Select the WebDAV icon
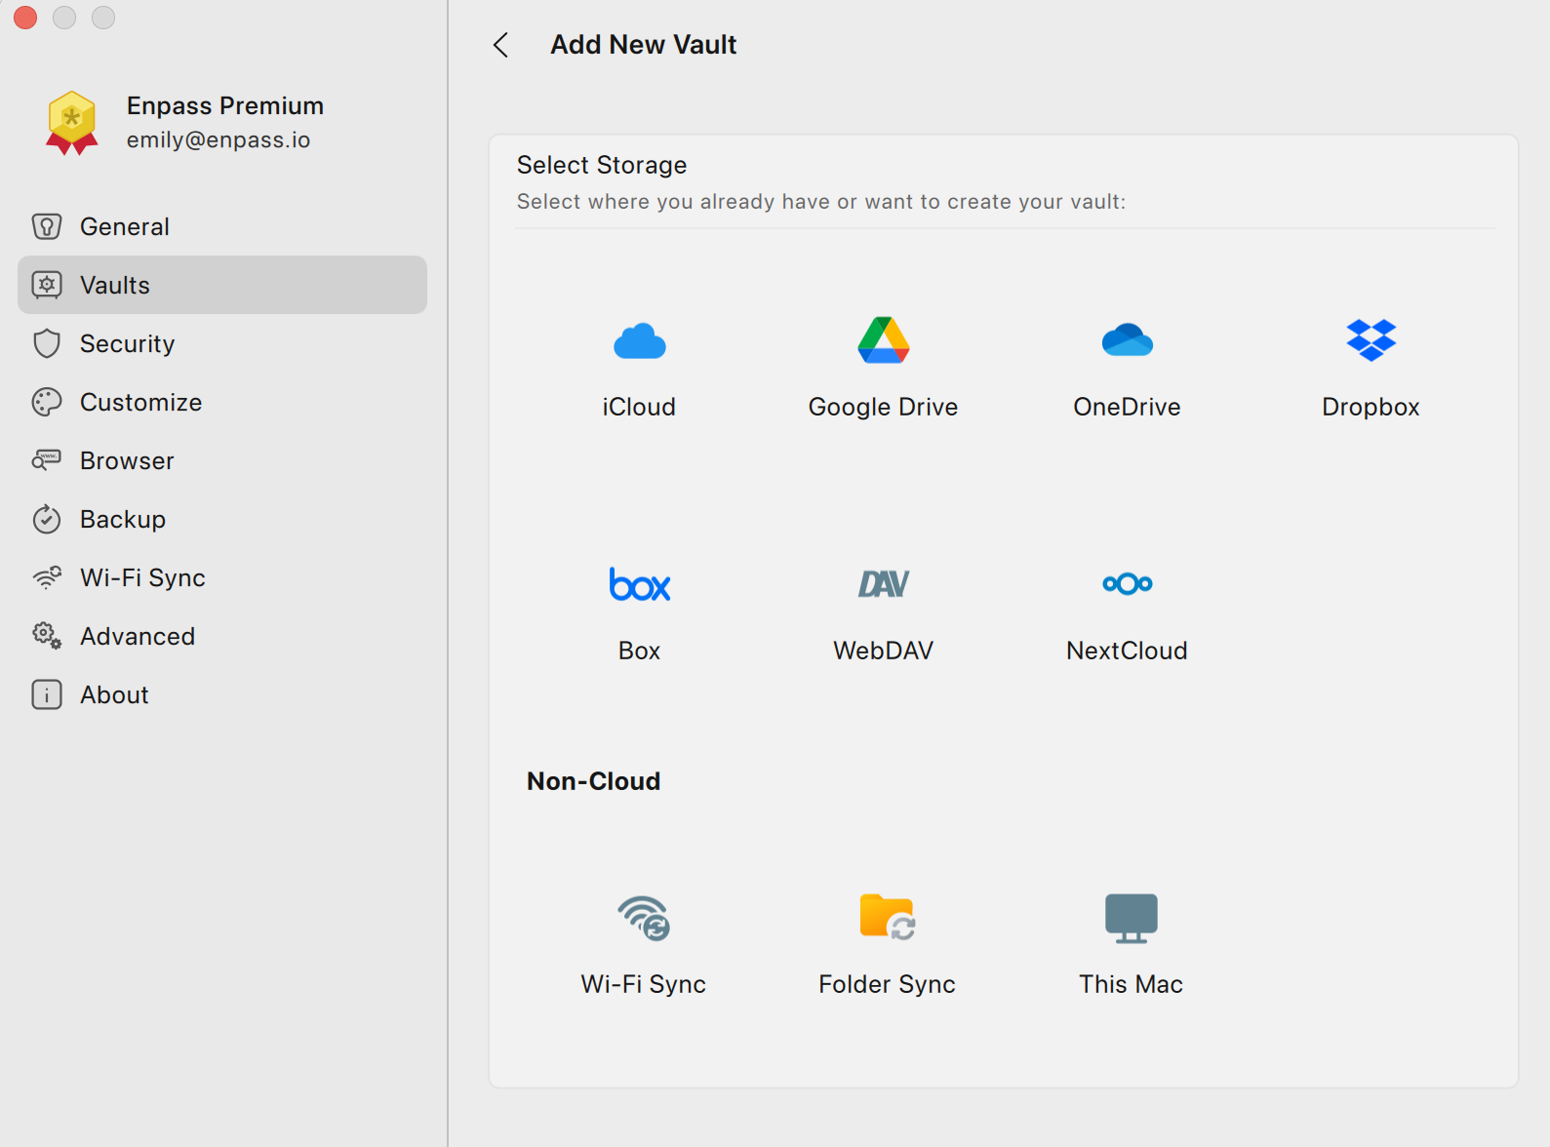This screenshot has height=1147, width=1550. tap(884, 584)
